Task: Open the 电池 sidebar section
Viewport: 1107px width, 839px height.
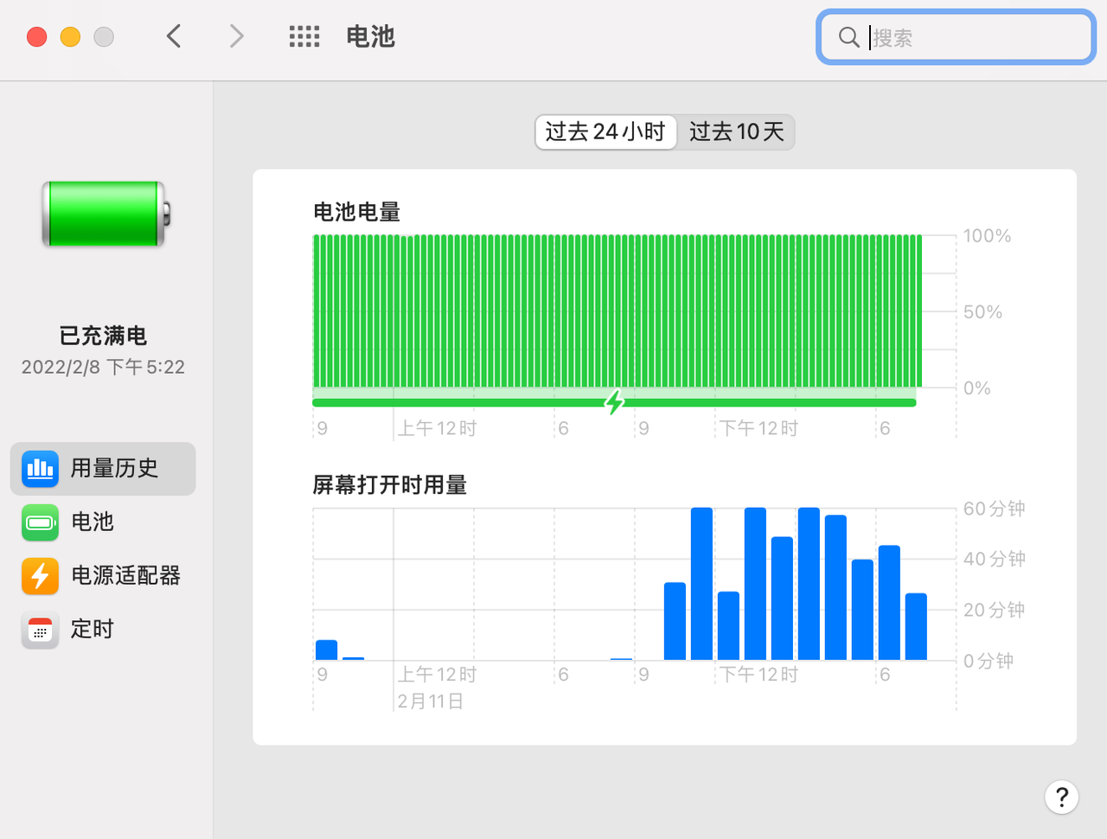Action: [103, 522]
